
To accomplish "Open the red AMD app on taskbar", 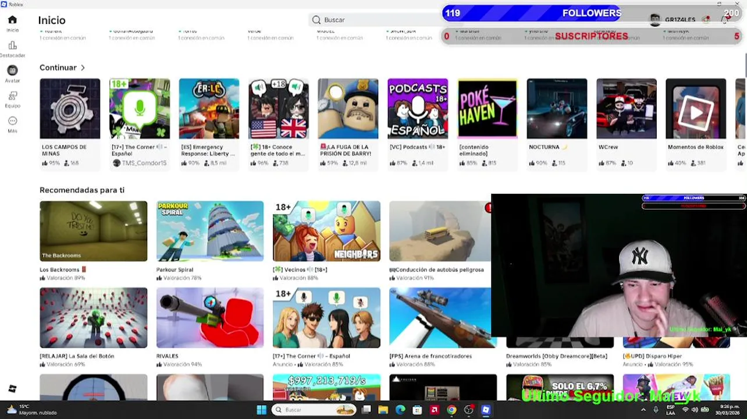I will click(x=434, y=410).
